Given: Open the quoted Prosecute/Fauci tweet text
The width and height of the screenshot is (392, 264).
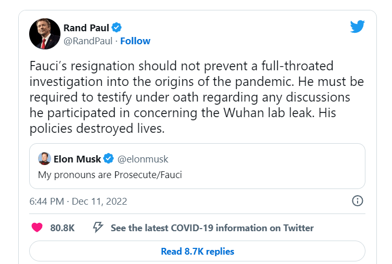Looking at the screenshot, I should [x=109, y=174].
